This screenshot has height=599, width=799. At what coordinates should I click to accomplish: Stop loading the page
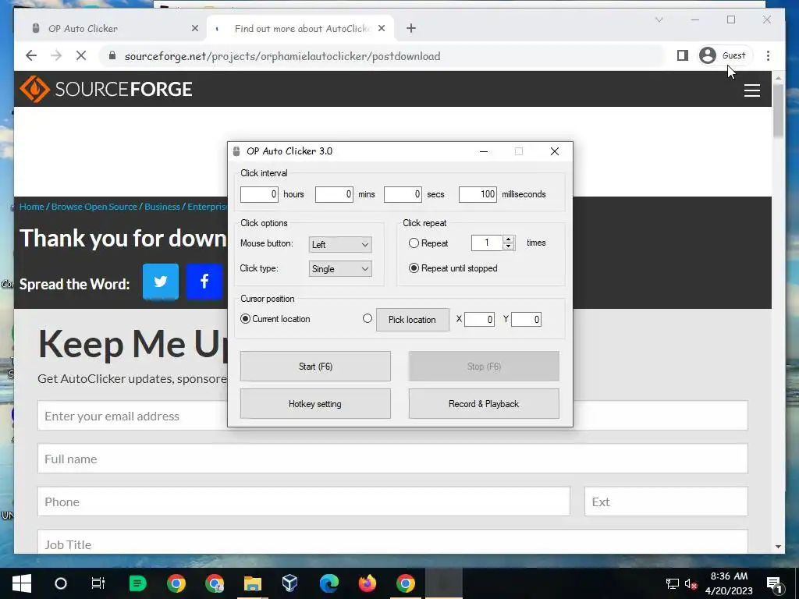point(81,55)
